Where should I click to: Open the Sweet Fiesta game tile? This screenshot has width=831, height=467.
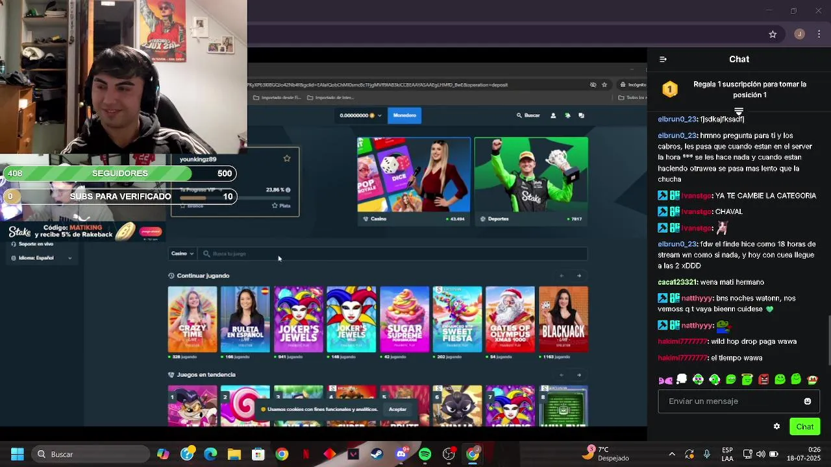458,319
